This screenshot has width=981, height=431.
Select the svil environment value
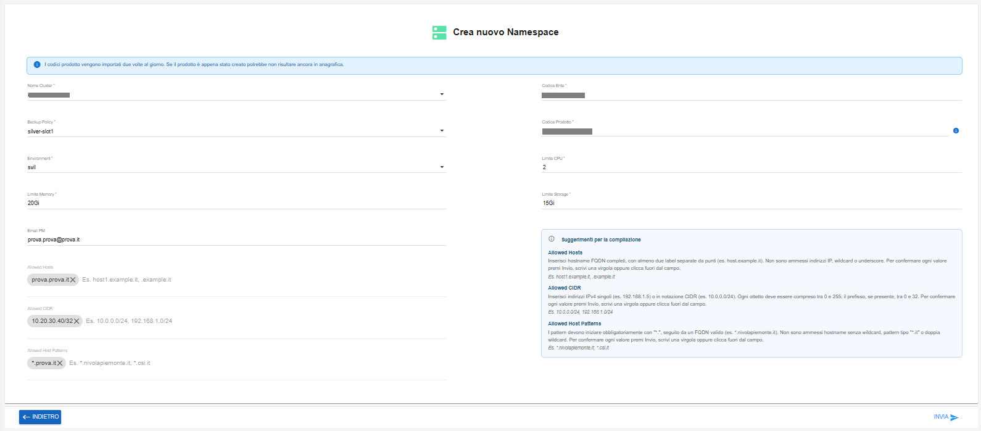coord(32,167)
